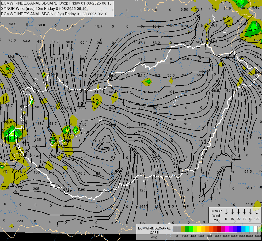
Task: Click the map value 6.50
Action: (x=184, y=10)
